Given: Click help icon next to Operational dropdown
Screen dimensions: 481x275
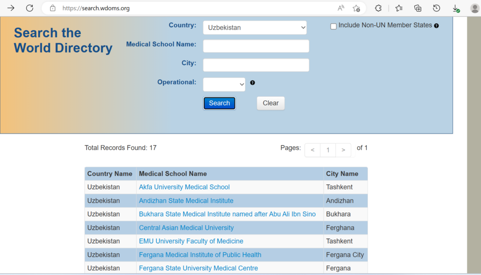Looking at the screenshot, I should 252,83.
